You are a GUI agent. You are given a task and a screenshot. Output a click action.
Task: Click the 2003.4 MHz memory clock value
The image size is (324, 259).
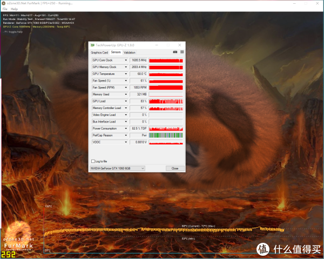138,67
